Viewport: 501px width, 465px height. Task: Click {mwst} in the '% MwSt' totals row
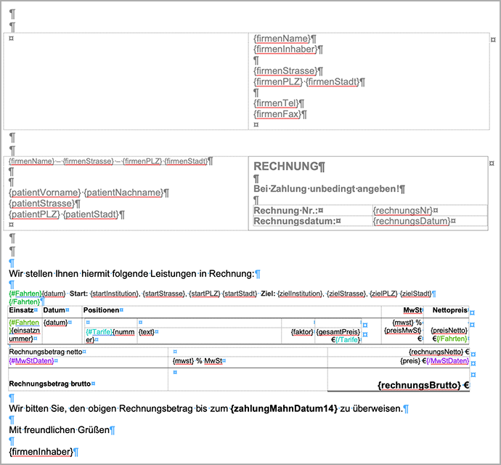click(183, 361)
